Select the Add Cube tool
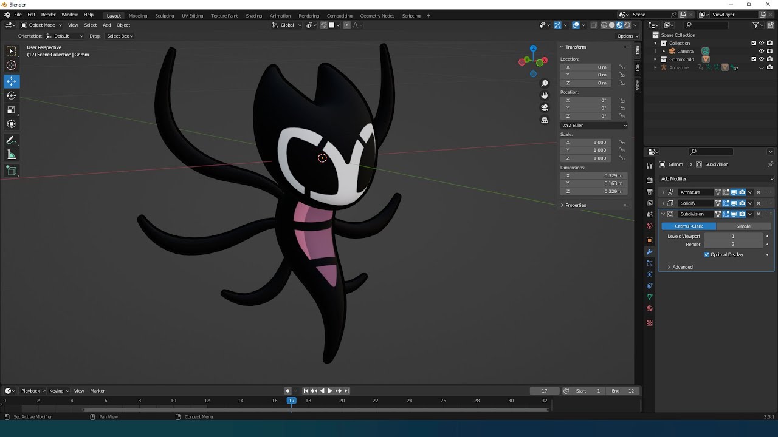Image resolution: width=778 pixels, height=437 pixels. (12, 171)
